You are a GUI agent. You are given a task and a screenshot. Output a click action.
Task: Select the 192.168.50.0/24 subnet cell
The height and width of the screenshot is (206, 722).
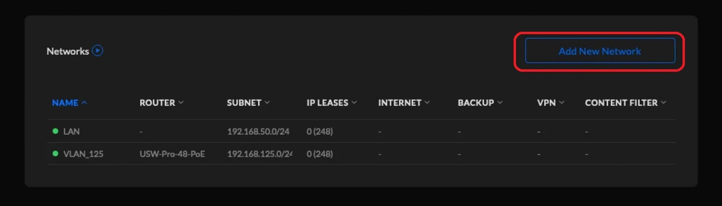click(258, 131)
